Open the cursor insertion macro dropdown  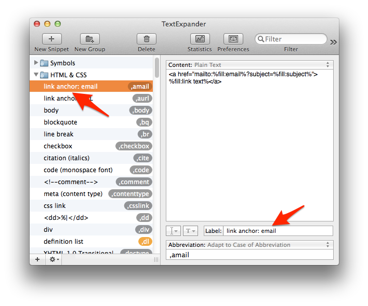(173, 231)
